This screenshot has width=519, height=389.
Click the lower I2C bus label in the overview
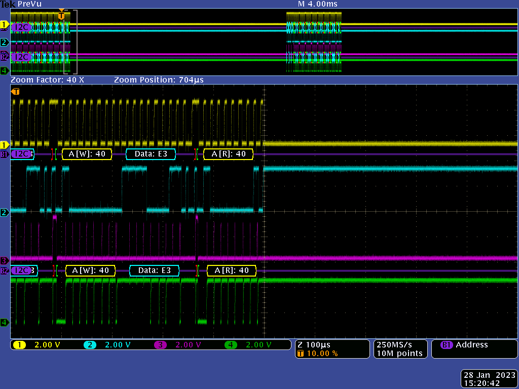[x=21, y=57]
